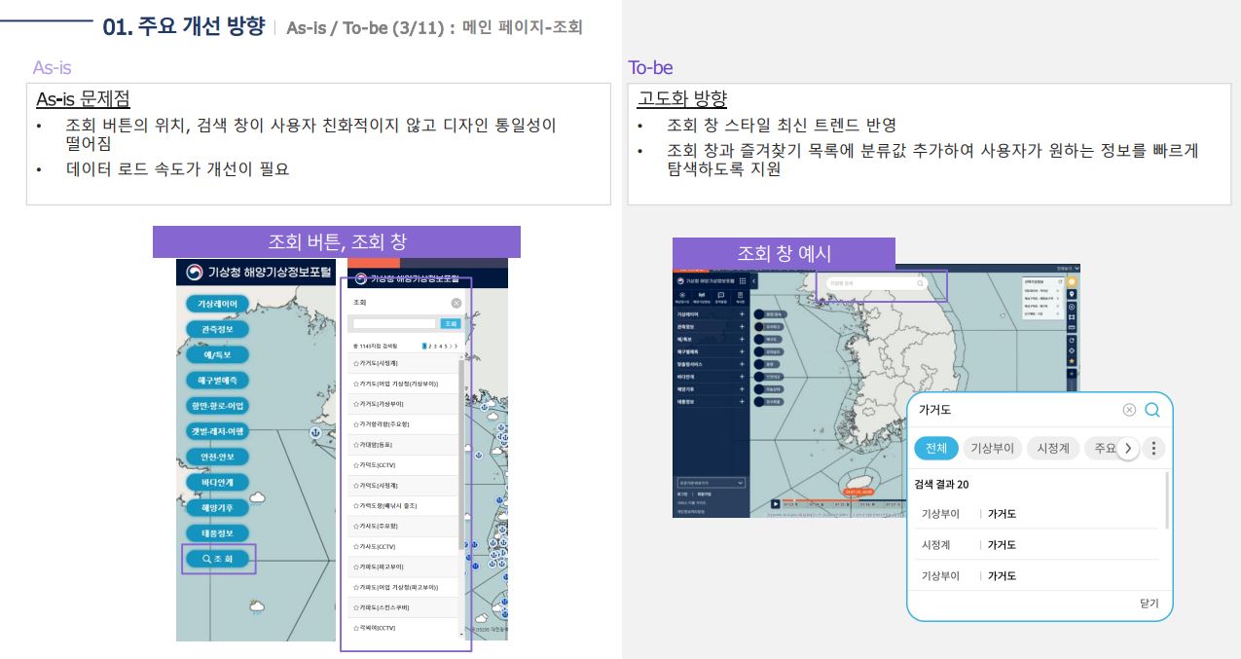
Task: Click the 관측정보 pill button on the As-is map
Action: click(218, 329)
